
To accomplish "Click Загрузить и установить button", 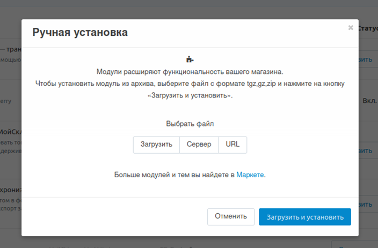I will 305,217.
